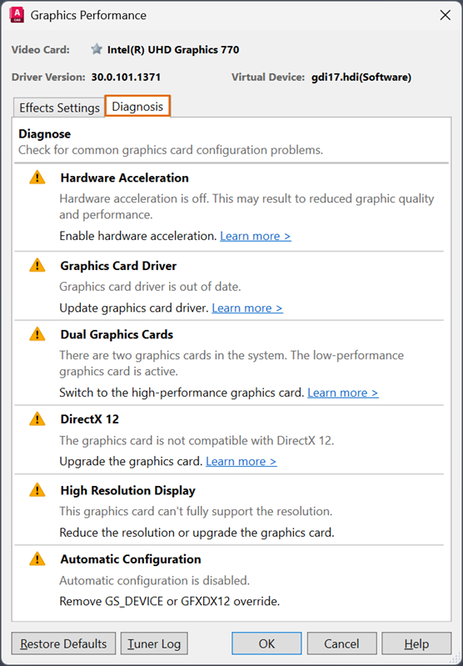Open Learn more link for upgrading graphics card
Screen dimensions: 463x666
coord(241,461)
